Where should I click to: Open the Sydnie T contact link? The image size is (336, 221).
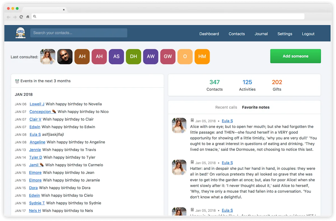click(37, 203)
